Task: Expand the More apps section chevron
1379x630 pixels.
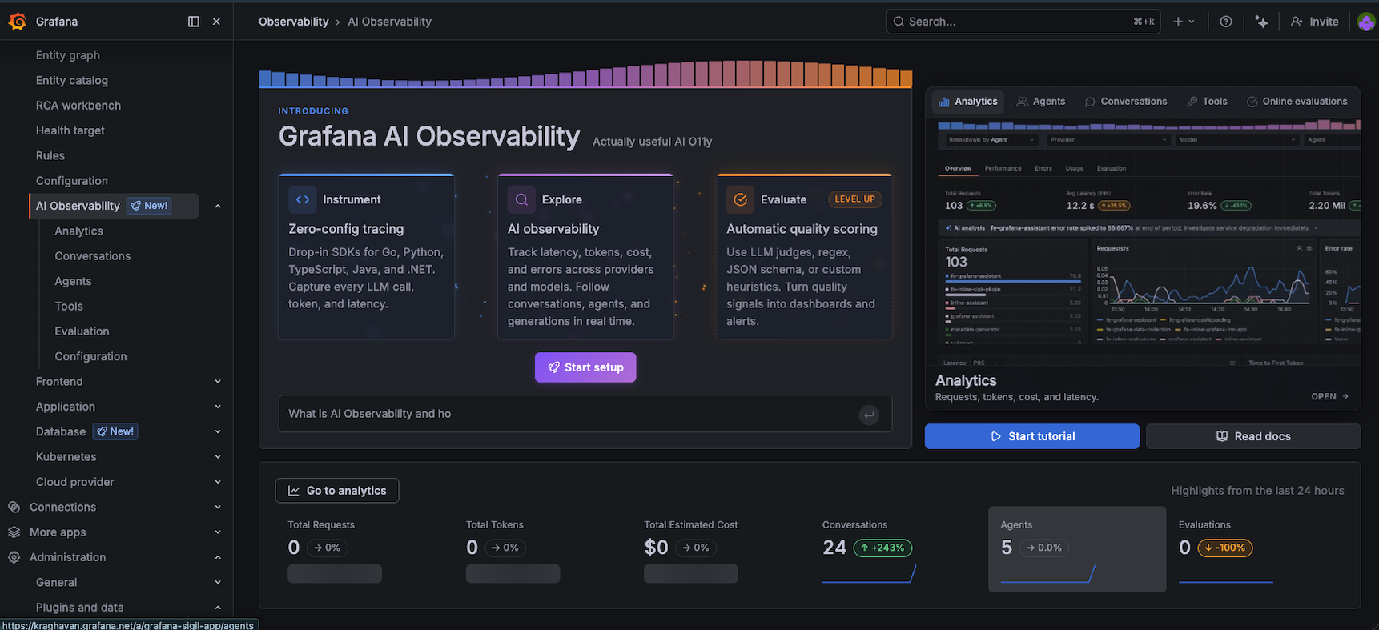Action: point(218,532)
